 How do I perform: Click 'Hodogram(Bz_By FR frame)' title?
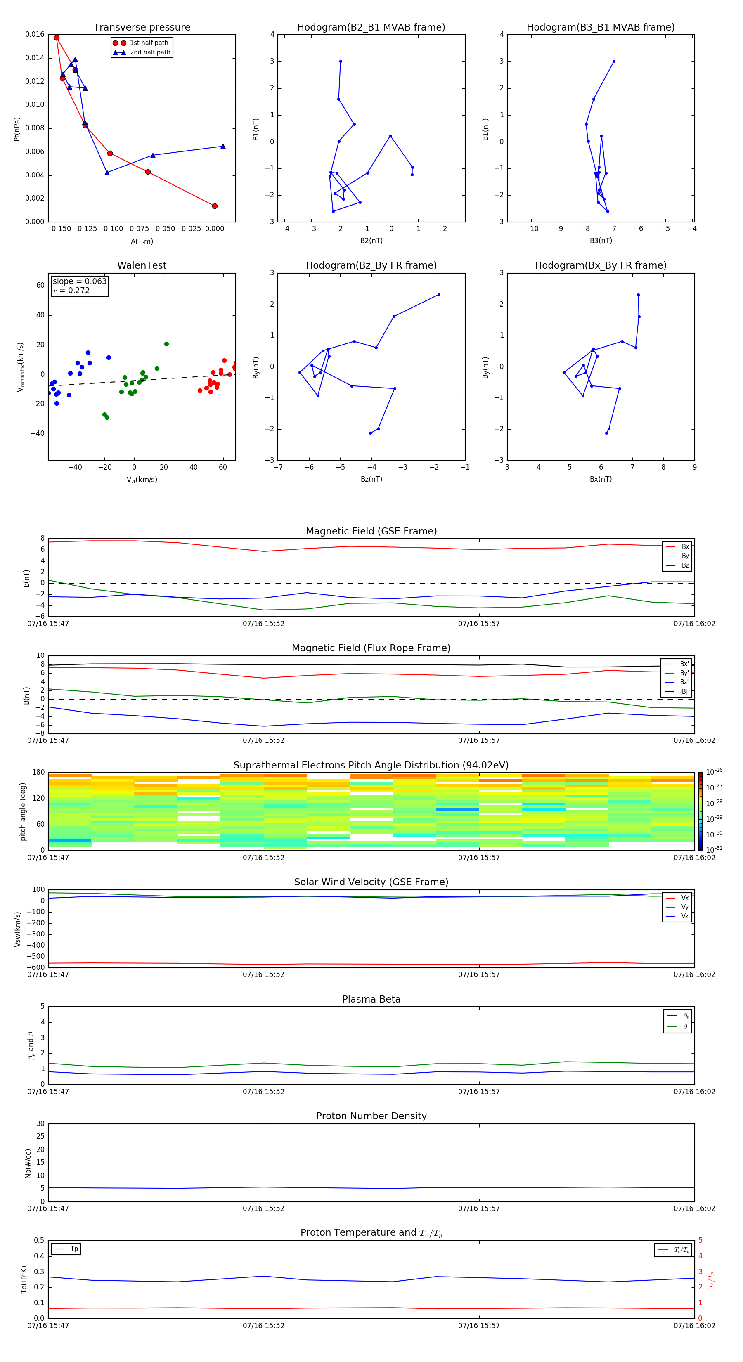[371, 265]
